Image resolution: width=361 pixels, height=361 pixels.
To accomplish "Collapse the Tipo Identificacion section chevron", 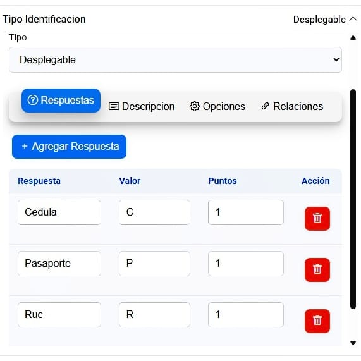I will click(x=353, y=19).
